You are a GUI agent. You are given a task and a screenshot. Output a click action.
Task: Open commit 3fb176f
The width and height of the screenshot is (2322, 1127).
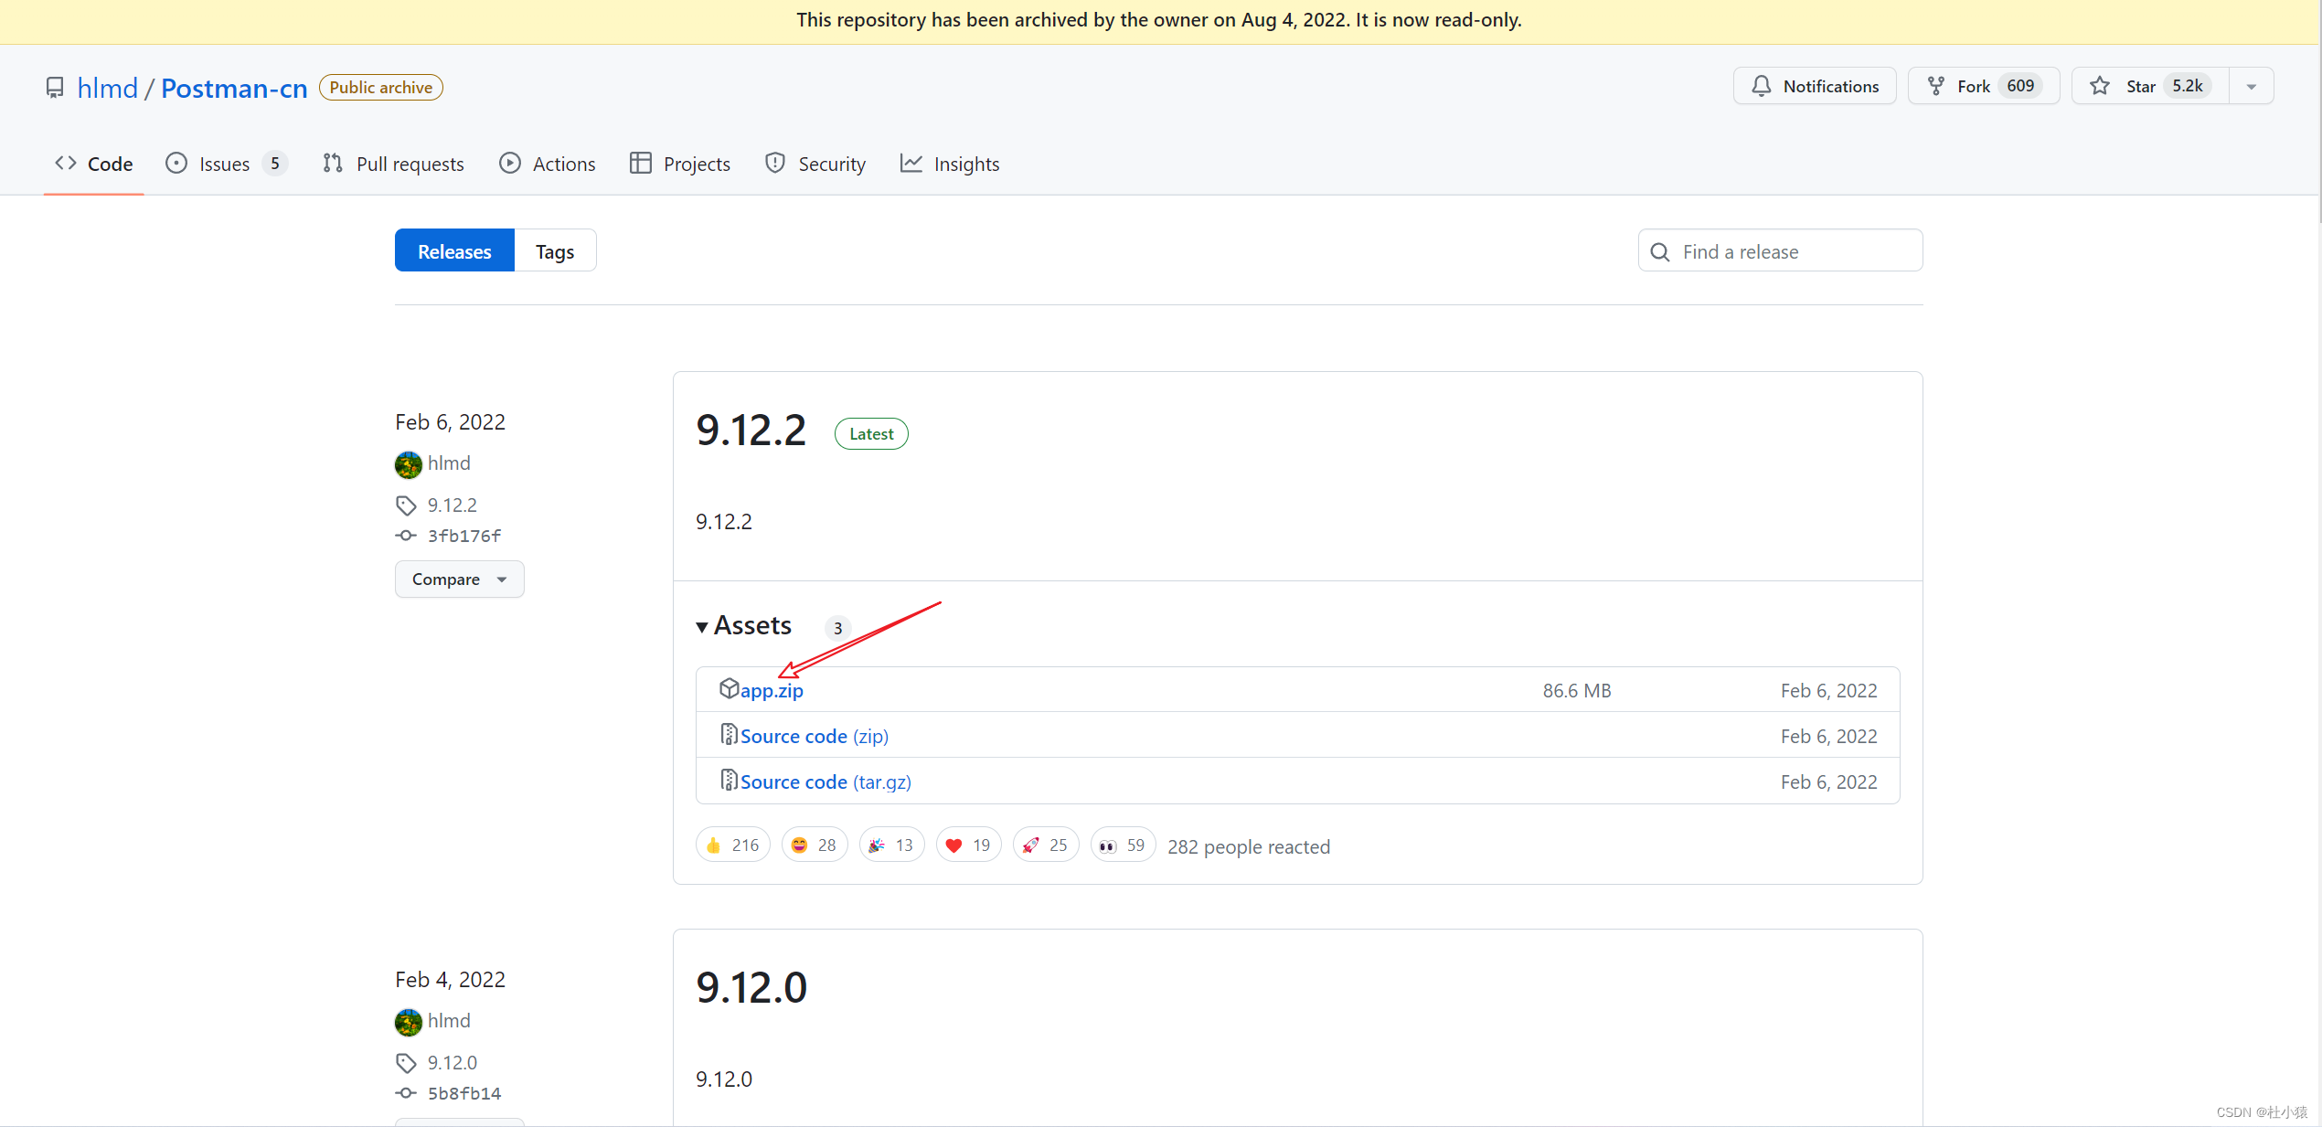[463, 536]
